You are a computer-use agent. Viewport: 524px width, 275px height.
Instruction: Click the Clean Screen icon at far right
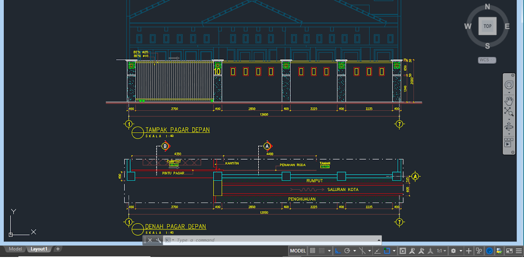[x=509, y=251]
